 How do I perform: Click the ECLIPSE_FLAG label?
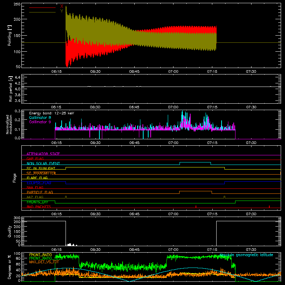point(39,183)
